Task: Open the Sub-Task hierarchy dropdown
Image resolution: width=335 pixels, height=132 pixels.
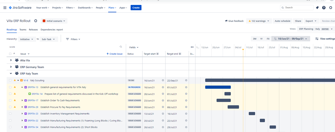Action: [x=49, y=39]
